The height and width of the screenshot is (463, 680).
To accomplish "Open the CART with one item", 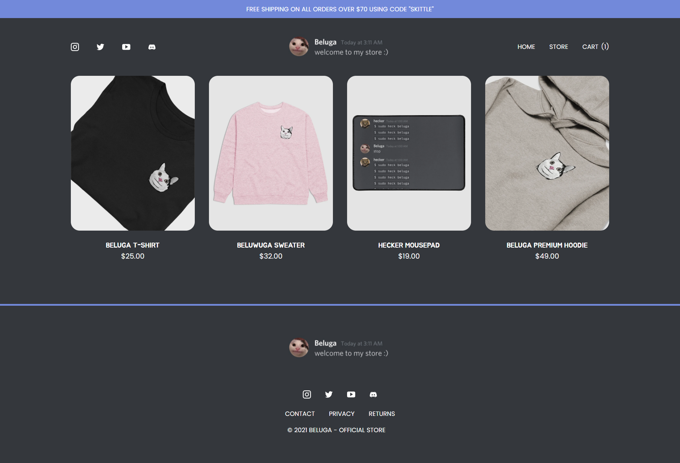I will coord(595,46).
